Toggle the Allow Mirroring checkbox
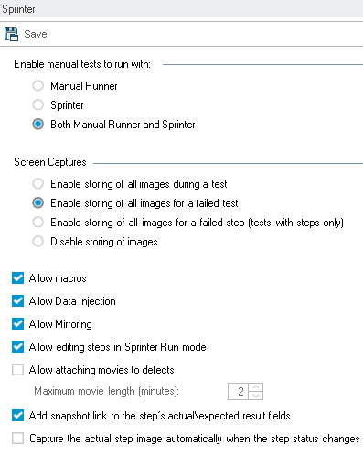This screenshot has width=363, height=457. coord(17,324)
